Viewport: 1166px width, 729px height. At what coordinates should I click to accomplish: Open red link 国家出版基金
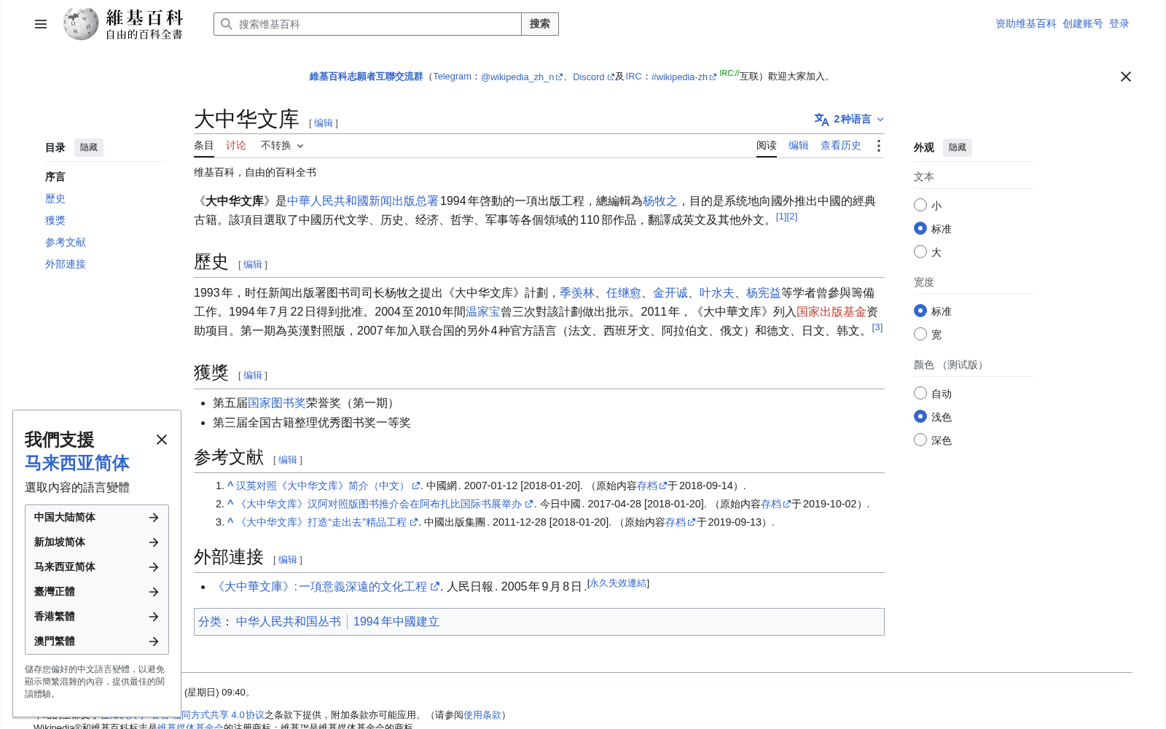pos(832,312)
